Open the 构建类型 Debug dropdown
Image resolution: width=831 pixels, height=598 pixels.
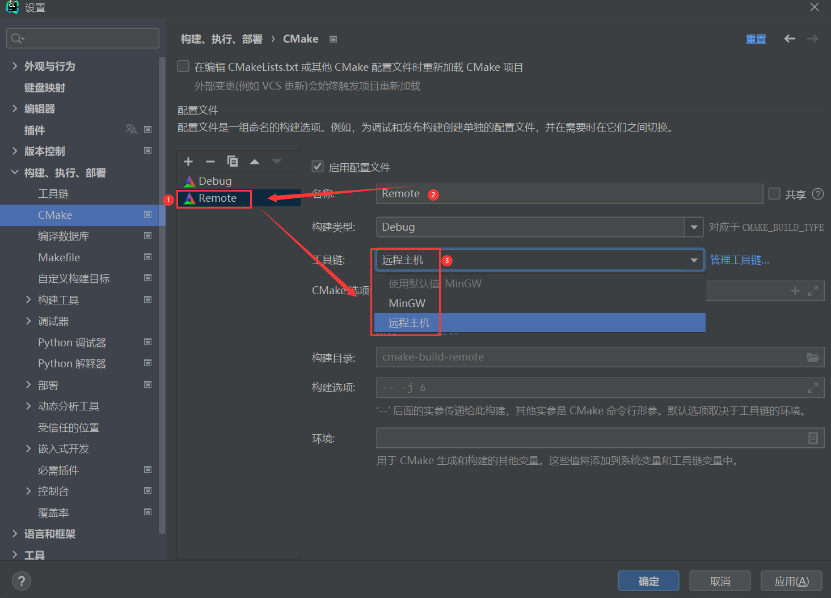pyautogui.click(x=694, y=227)
